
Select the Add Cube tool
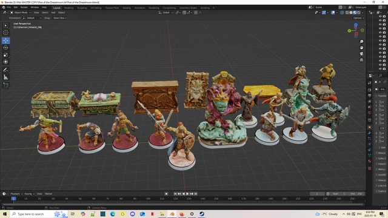5,85
